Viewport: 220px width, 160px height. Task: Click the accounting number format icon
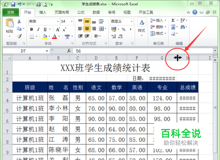point(114,29)
